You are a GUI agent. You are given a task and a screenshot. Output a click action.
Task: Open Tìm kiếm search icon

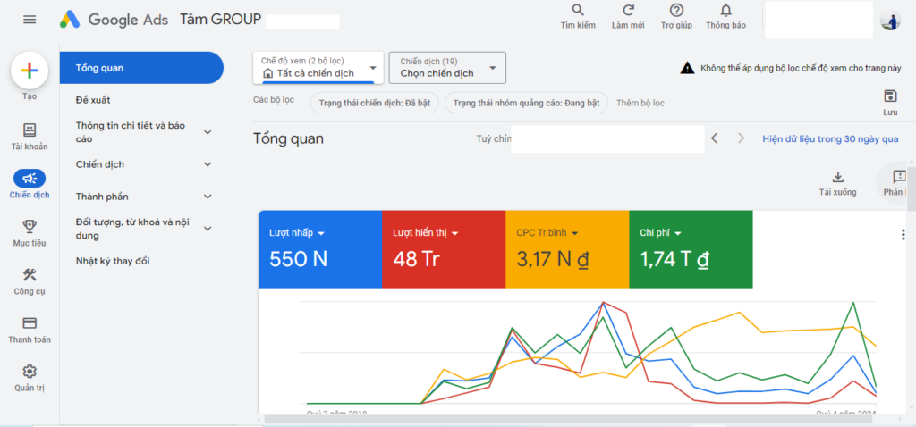click(x=578, y=11)
